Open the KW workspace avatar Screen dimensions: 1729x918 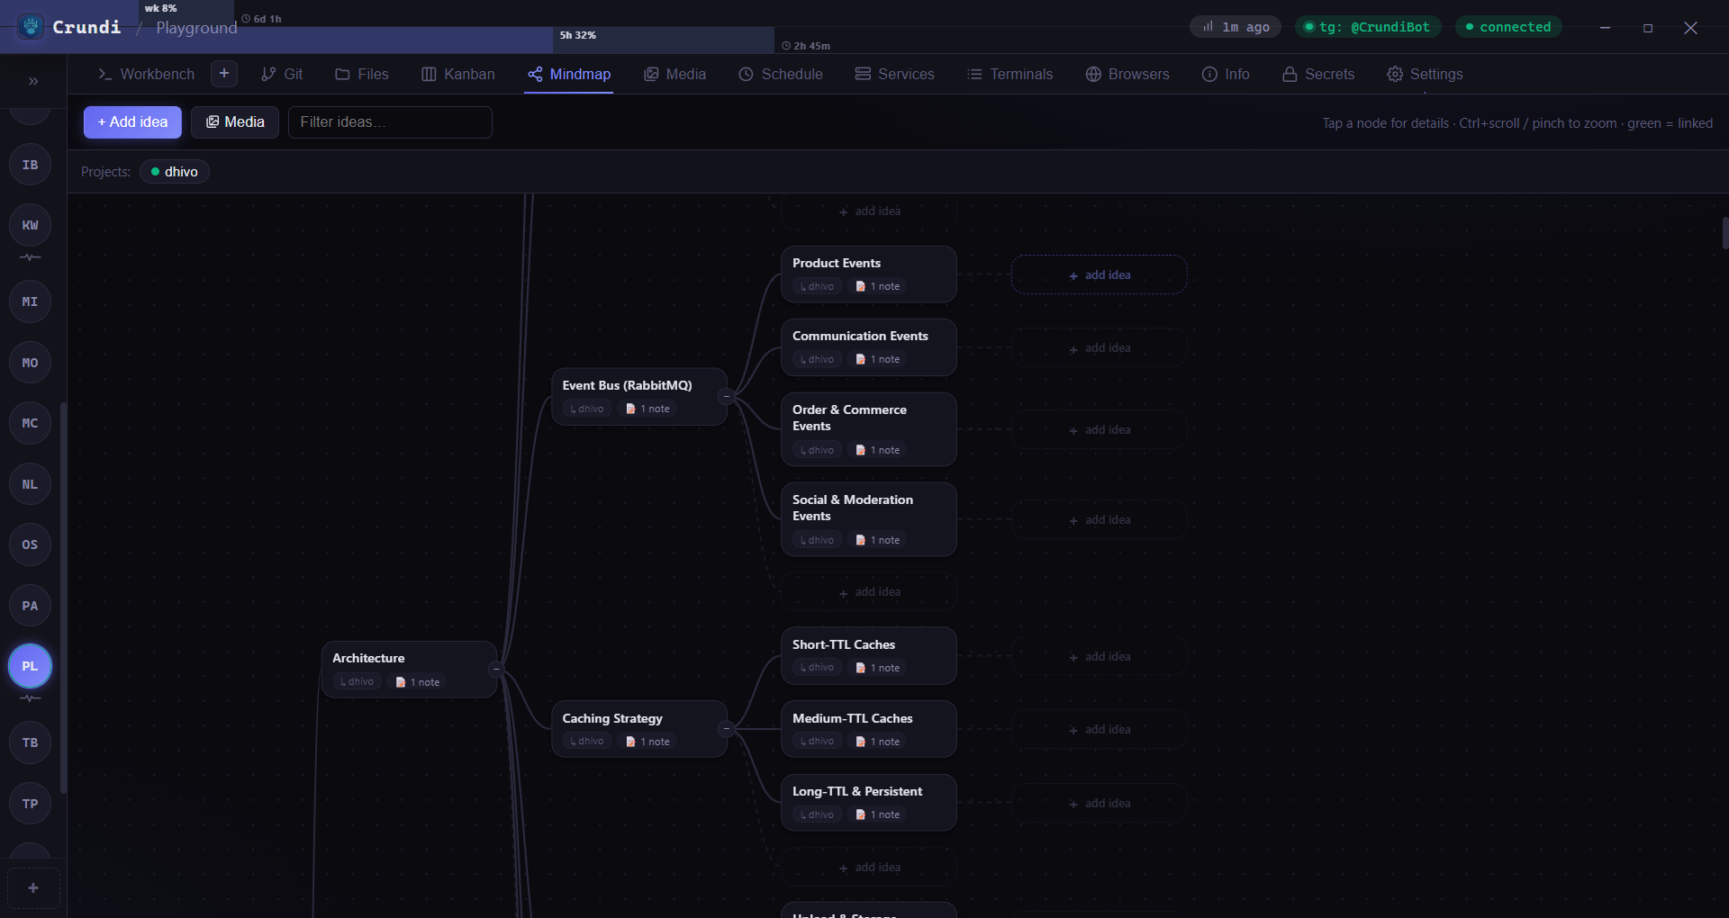coord(30,225)
